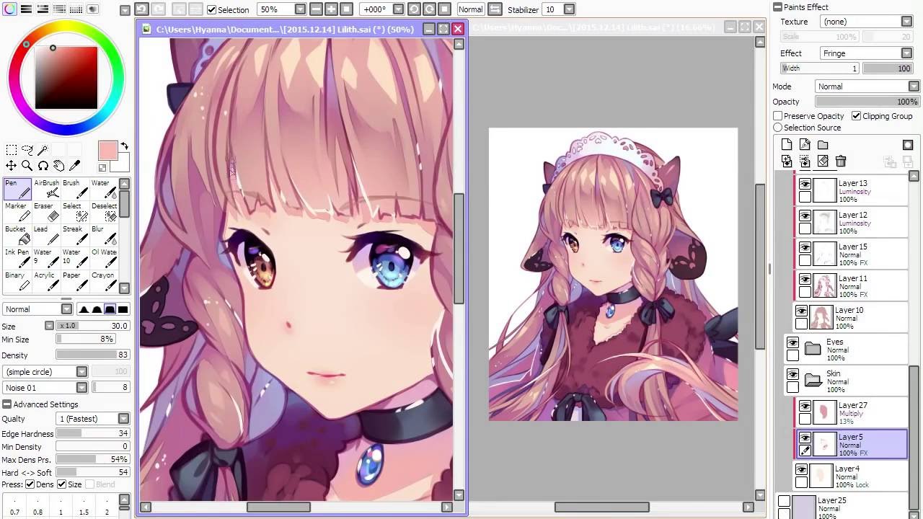The width and height of the screenshot is (923, 519).
Task: Click the Layer11 thumbnail
Action: [825, 286]
